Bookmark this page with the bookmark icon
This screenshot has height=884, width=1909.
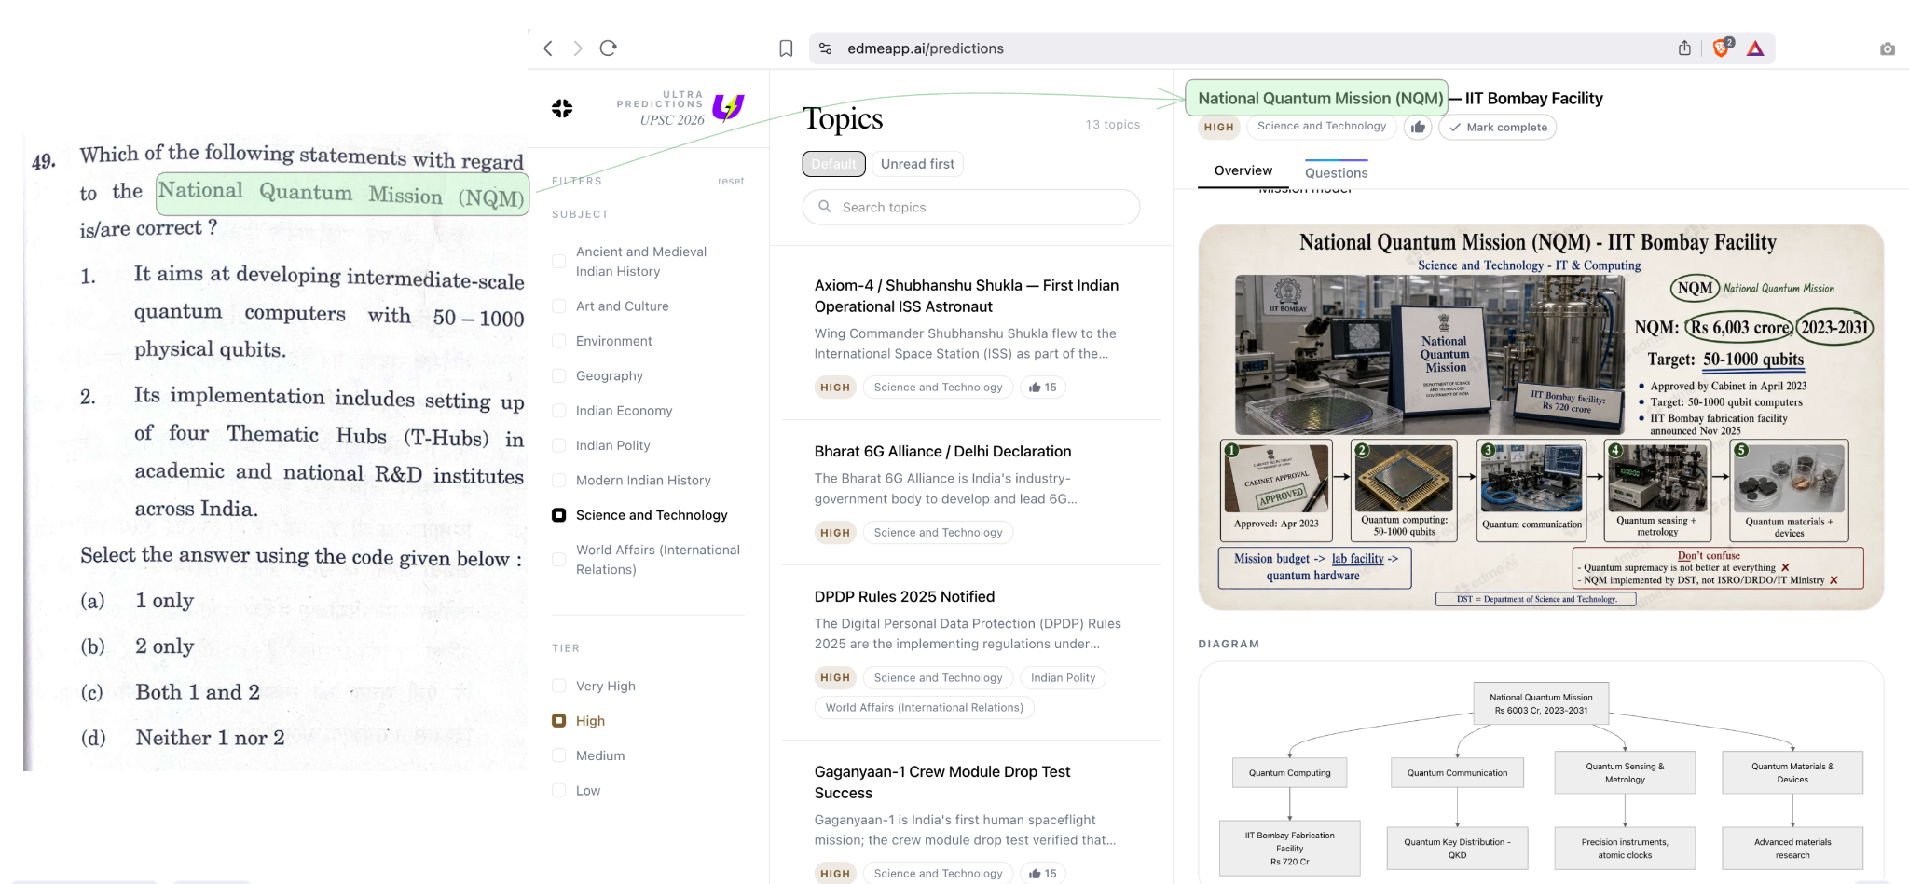(x=786, y=48)
